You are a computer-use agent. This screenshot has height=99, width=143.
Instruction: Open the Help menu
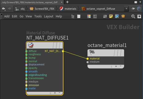tap(59, 16)
